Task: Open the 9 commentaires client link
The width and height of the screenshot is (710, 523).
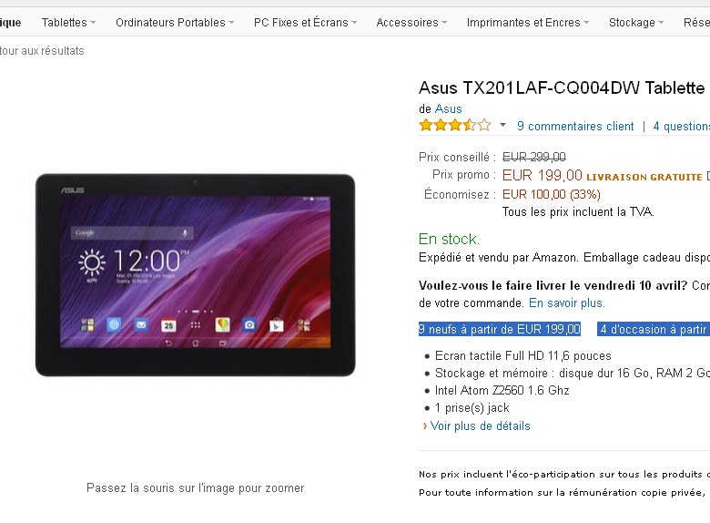Action: 575,126
